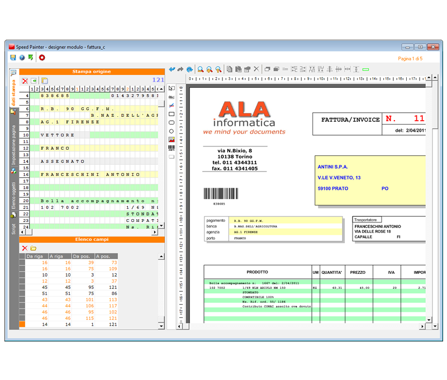Click the 'pagamento' label on the page
This screenshot has height=380, width=447.
[216, 220]
